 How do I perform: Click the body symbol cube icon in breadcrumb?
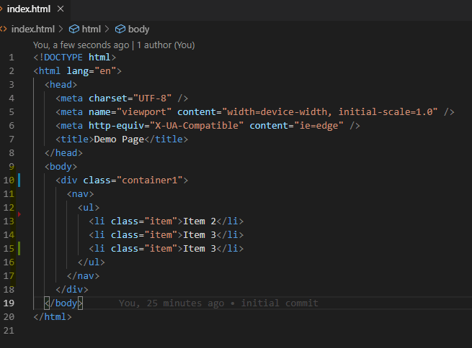click(120, 29)
